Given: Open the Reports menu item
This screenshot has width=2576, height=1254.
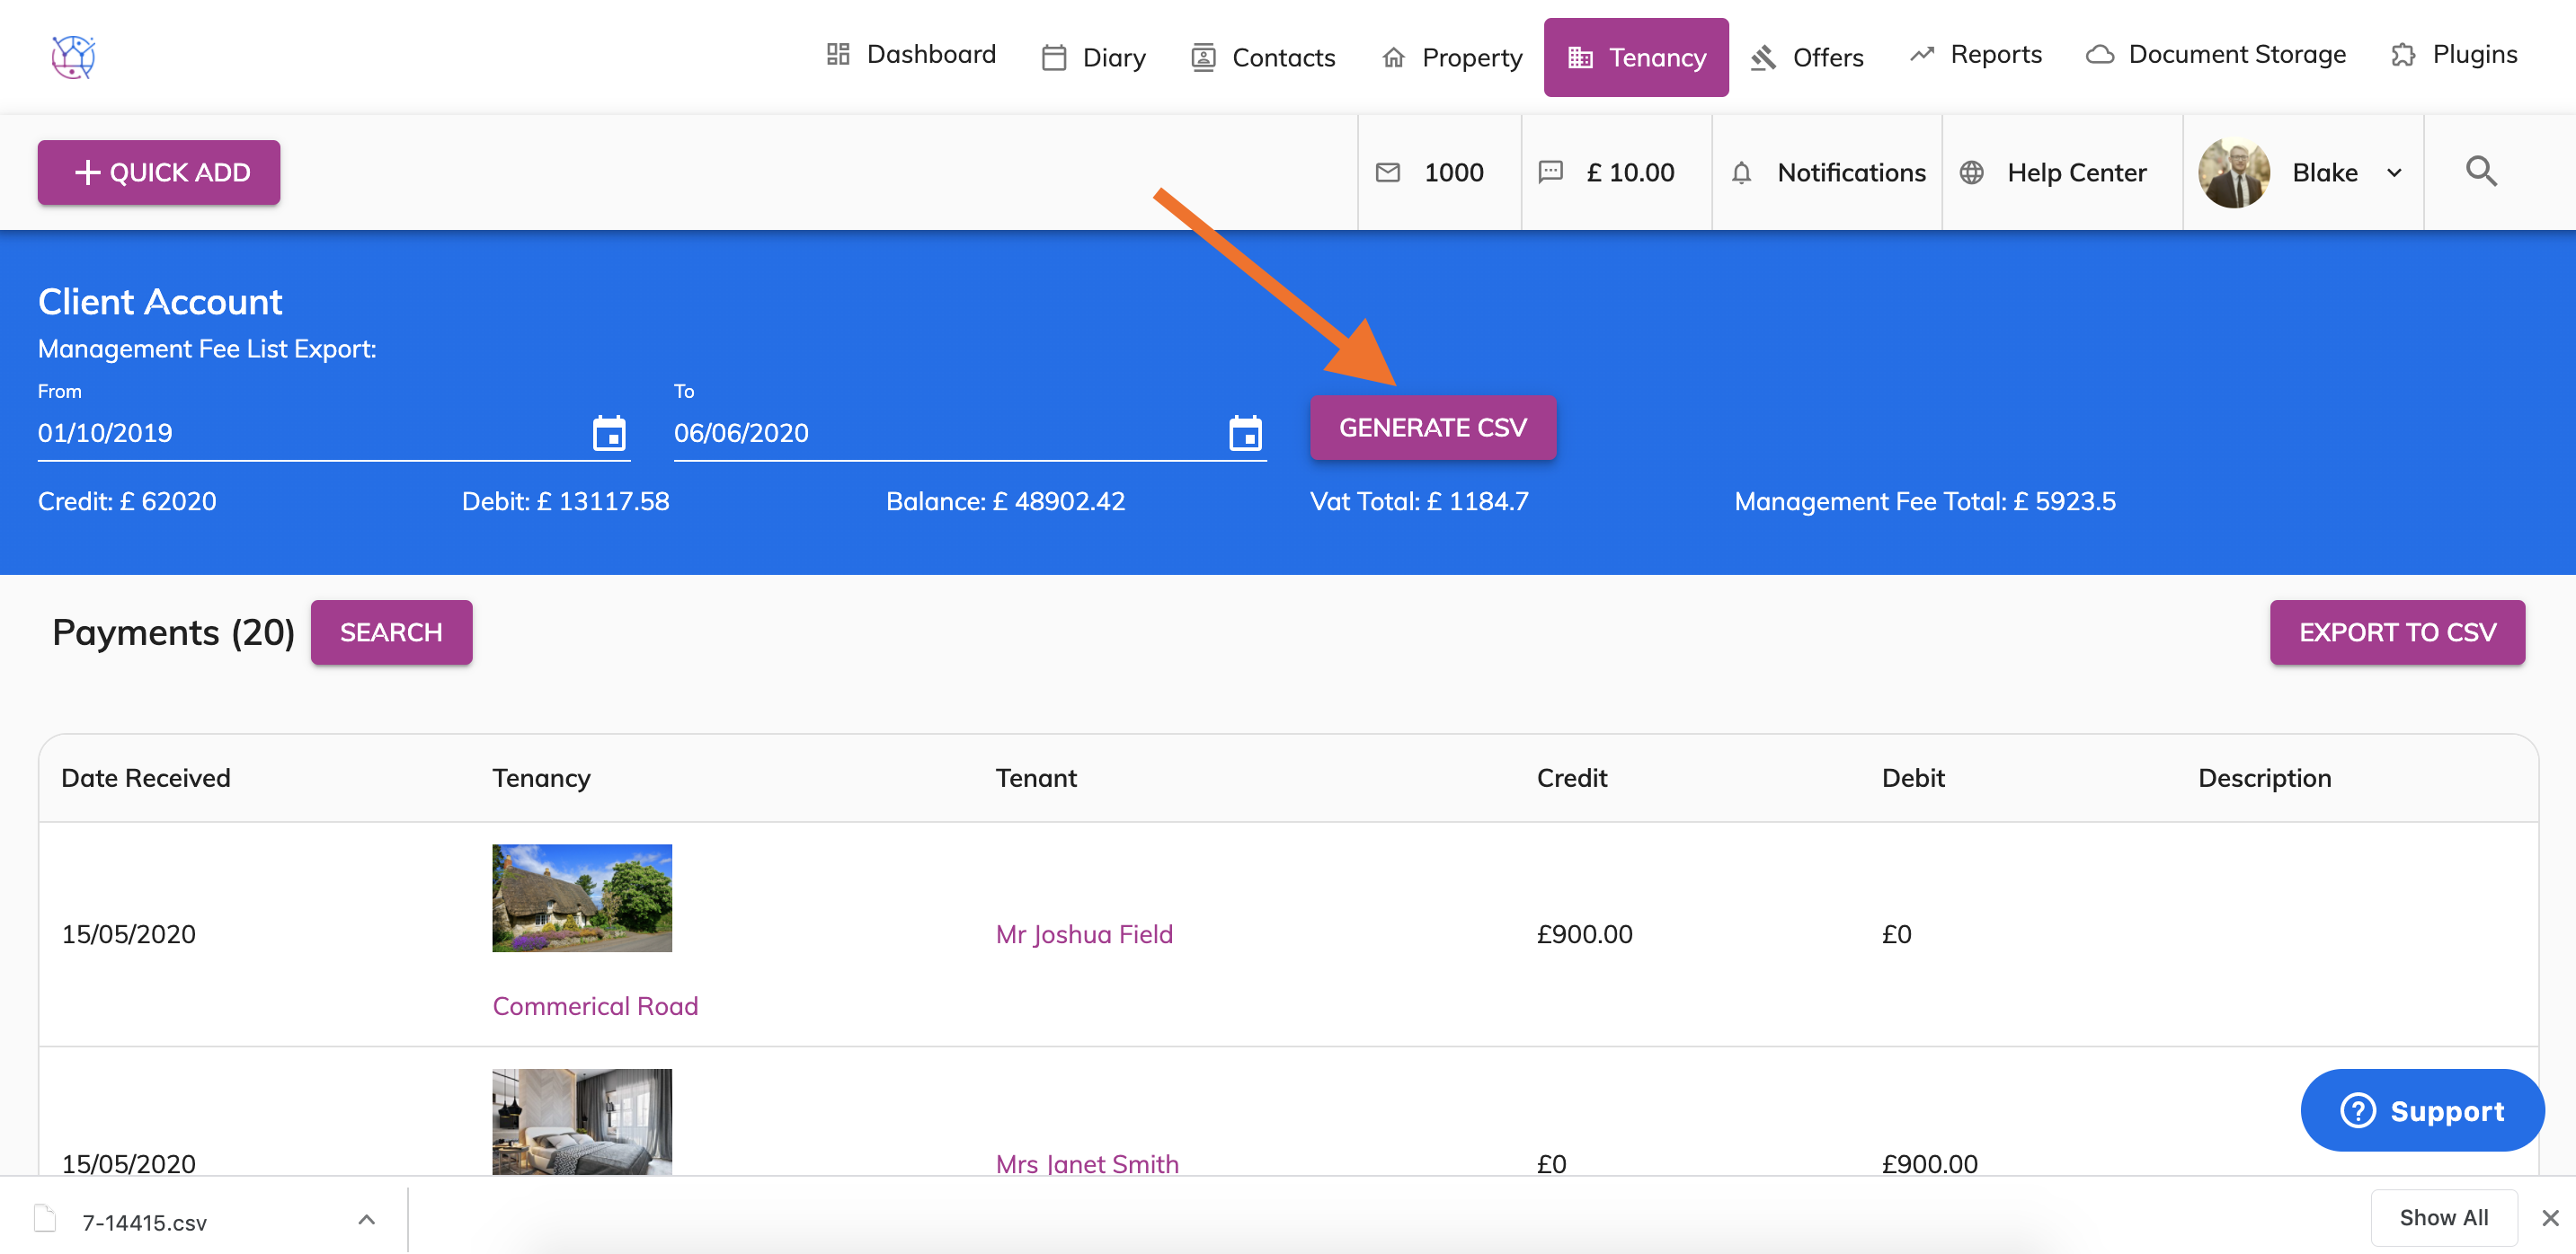Looking at the screenshot, I should (1975, 55).
